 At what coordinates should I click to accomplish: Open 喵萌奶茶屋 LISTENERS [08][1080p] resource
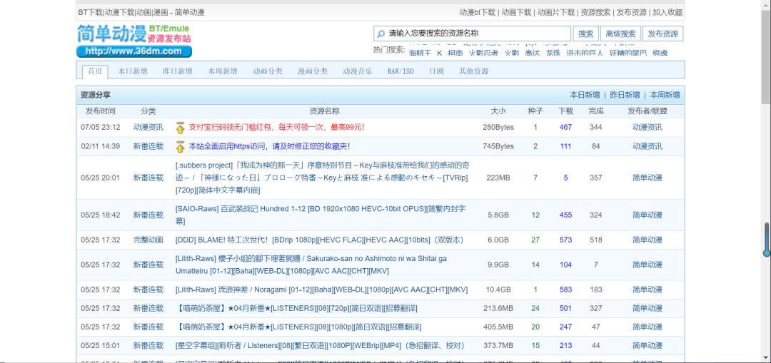point(298,327)
